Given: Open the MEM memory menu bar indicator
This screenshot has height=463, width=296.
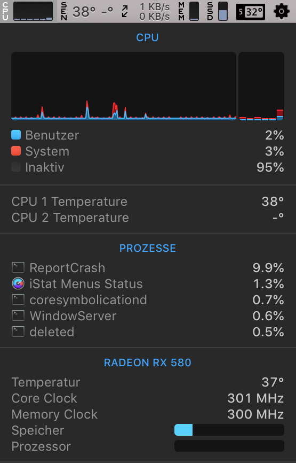Looking at the screenshot, I should click(189, 11).
